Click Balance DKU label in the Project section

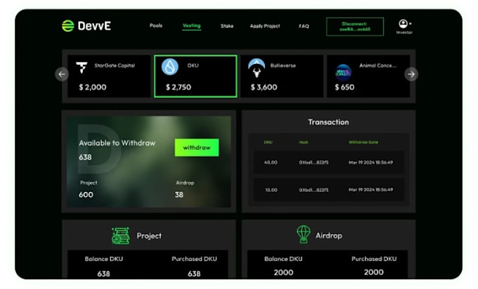[x=103, y=259]
